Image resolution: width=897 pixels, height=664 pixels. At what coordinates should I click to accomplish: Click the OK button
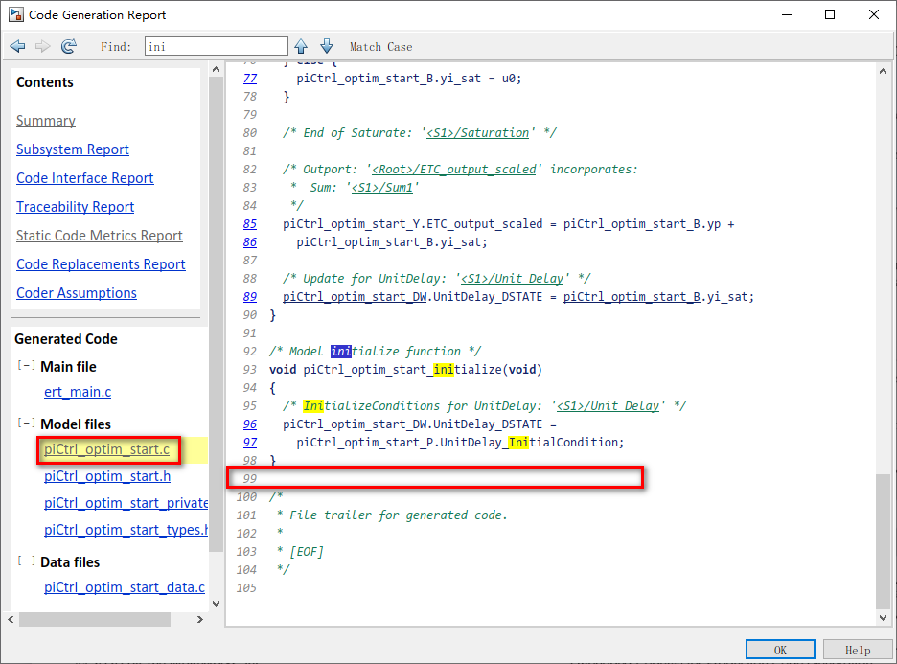click(x=780, y=649)
